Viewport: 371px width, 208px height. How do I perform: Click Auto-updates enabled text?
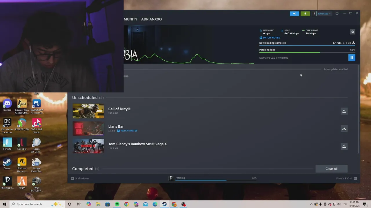pos(335,69)
